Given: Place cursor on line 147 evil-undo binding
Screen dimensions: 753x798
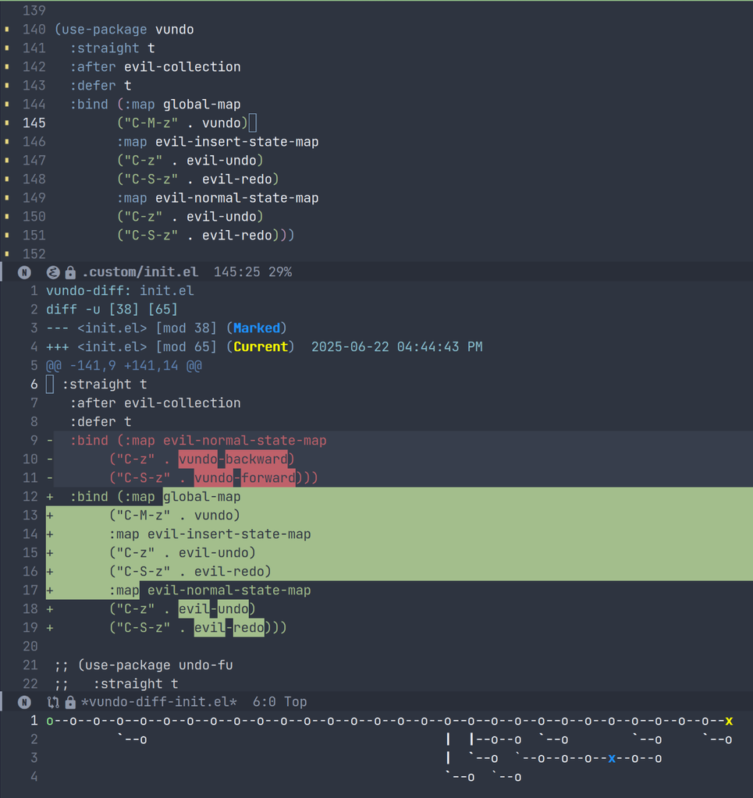Looking at the screenshot, I should tap(221, 161).
